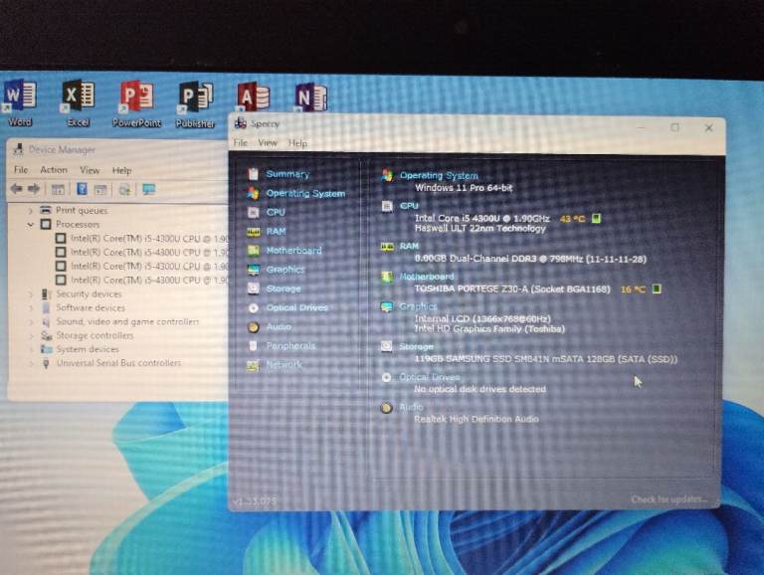
Task: Collapse the Processors tree node
Action: tap(31, 225)
